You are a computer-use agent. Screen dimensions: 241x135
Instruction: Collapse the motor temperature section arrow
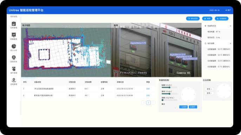(x=230, y=43)
